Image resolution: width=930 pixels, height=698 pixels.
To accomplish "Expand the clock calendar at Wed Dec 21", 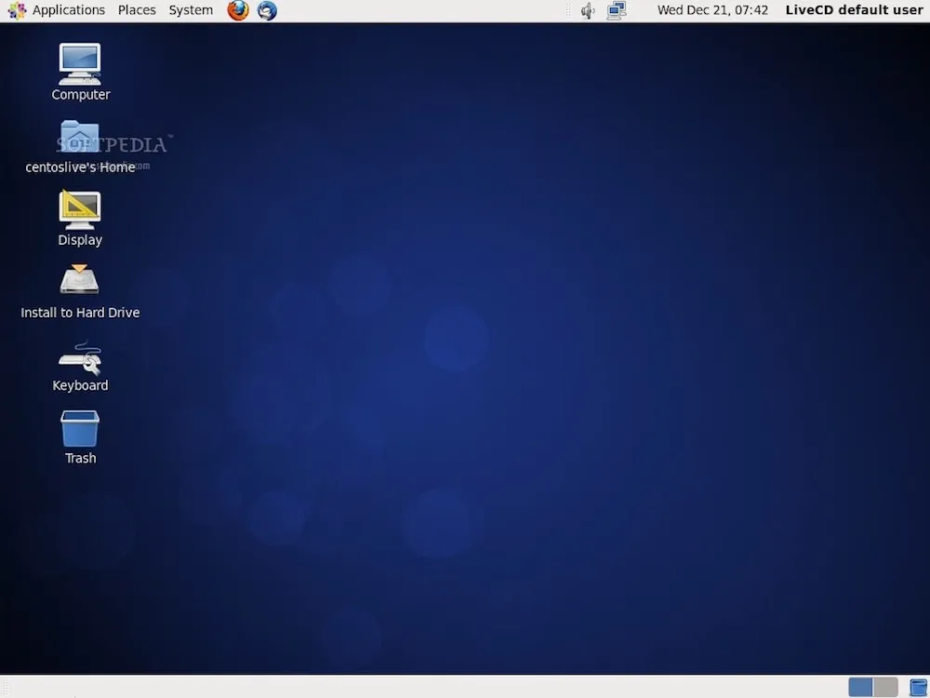I will point(712,10).
